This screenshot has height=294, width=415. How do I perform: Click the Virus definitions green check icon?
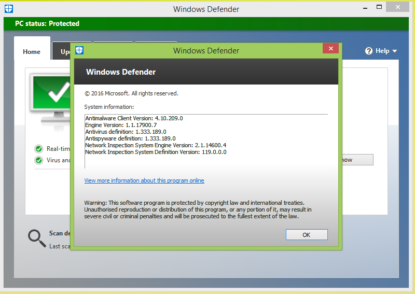click(38, 160)
